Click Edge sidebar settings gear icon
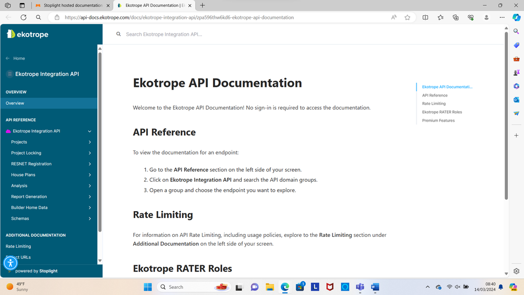The height and width of the screenshot is (295, 524). pos(516,271)
